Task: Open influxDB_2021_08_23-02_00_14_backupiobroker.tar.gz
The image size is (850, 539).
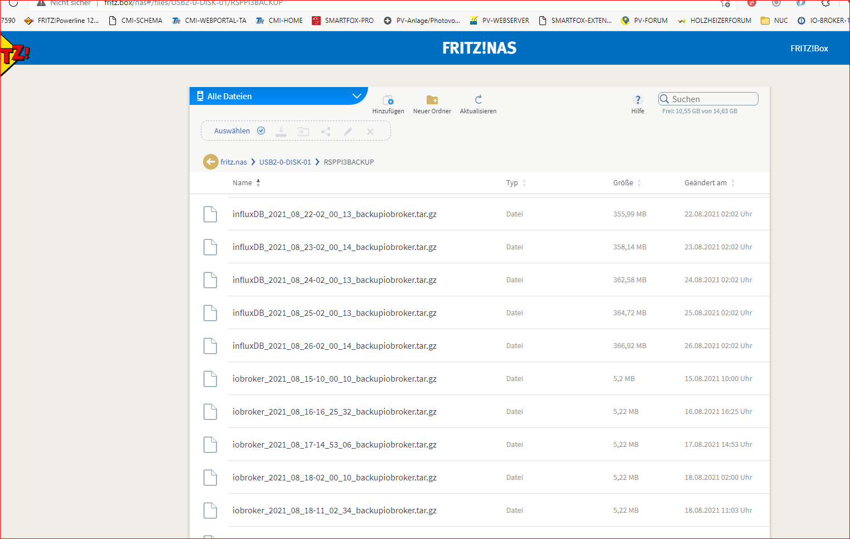Action: pos(335,247)
